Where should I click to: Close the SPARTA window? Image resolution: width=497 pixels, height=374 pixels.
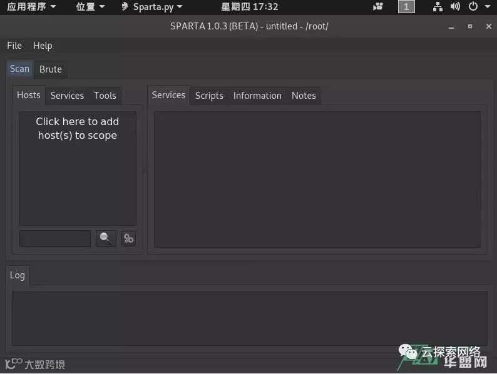click(489, 27)
